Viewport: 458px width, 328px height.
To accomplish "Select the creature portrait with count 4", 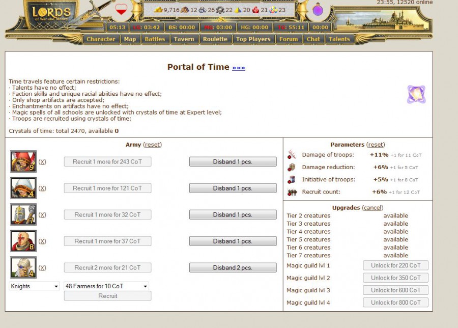I will [23, 188].
